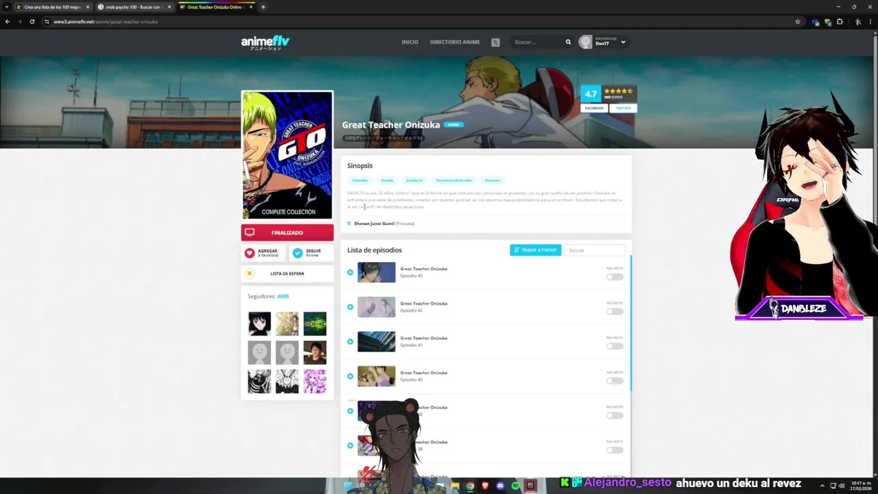Show hidden tray icons chevron
Screen dimensions: 878x494
pyautogui.click(x=822, y=486)
